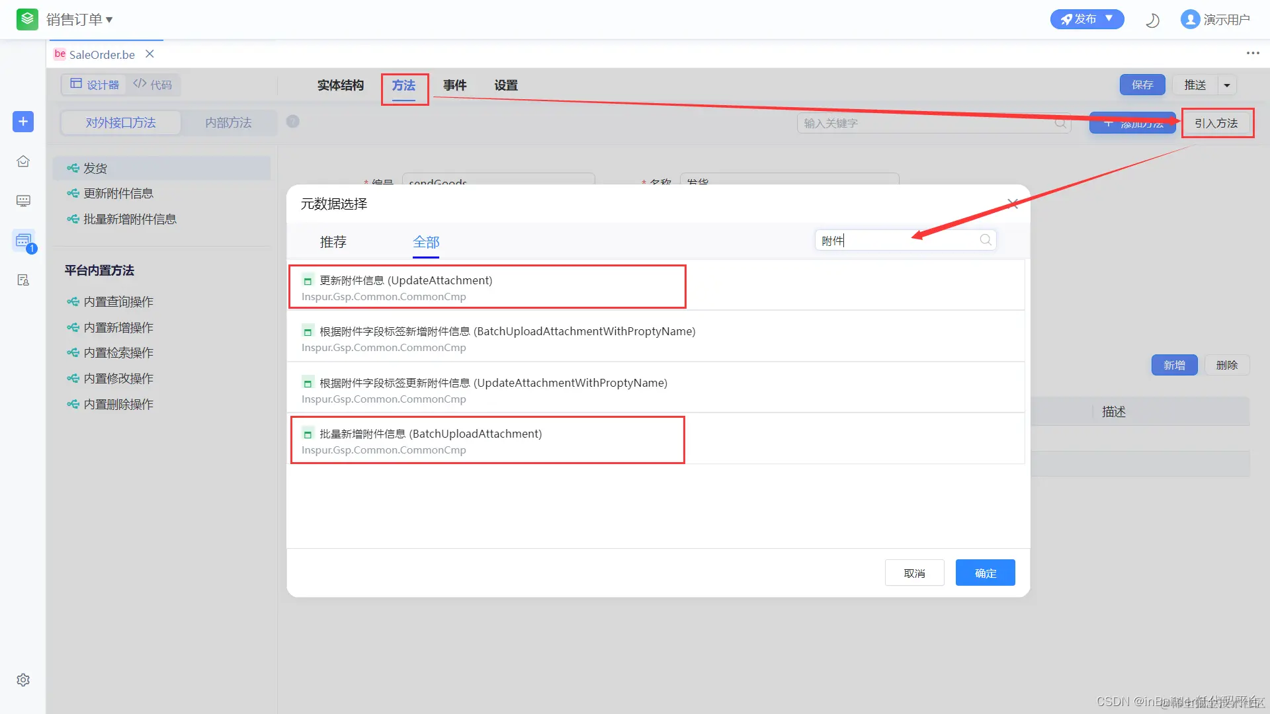
Task: Expand the 销售订单 title dropdown
Action: point(79,20)
